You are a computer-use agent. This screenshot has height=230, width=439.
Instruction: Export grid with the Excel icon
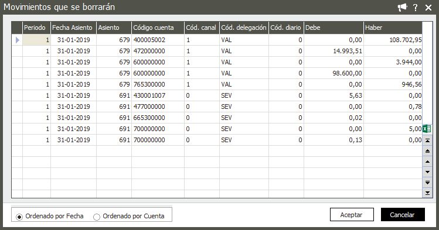point(427,129)
